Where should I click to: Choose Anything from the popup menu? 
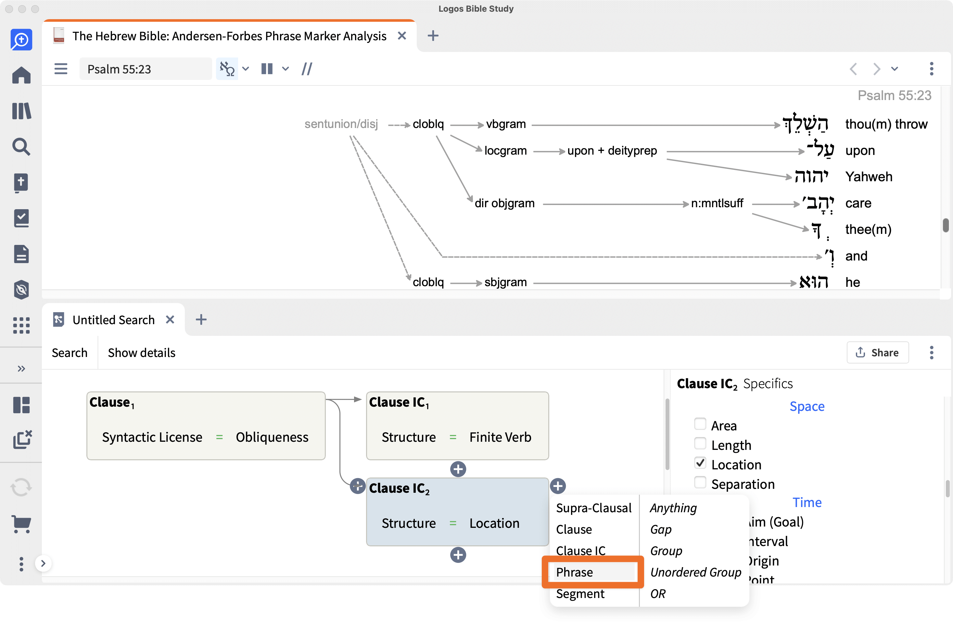pos(673,508)
